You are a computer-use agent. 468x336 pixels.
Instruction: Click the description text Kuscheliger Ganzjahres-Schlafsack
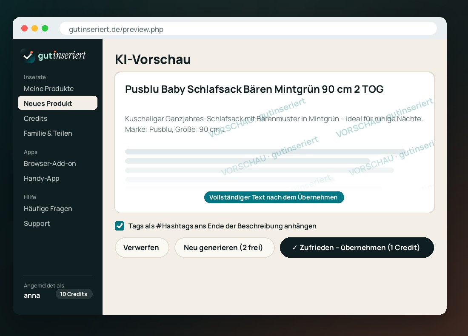tap(274, 124)
